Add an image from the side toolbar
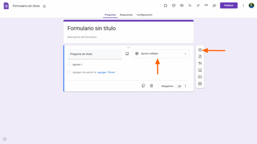The width and height of the screenshot is (257, 144). (x=200, y=70)
